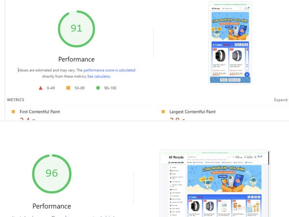Image resolution: width=289 pixels, height=217 pixels.
Task: Click the METRICS section label
Action: pos(16,100)
